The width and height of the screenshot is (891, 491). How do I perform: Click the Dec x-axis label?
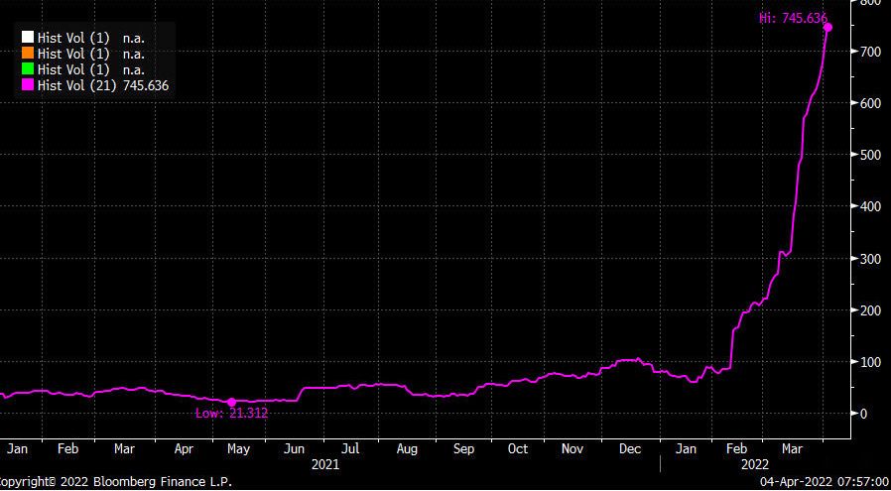[x=630, y=449]
